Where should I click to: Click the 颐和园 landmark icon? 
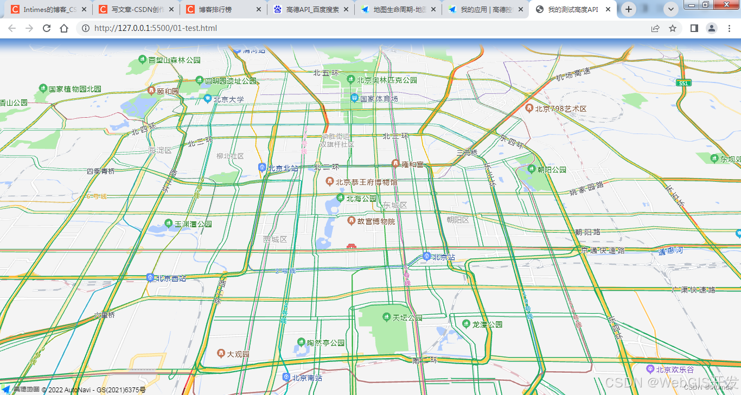coord(151,91)
